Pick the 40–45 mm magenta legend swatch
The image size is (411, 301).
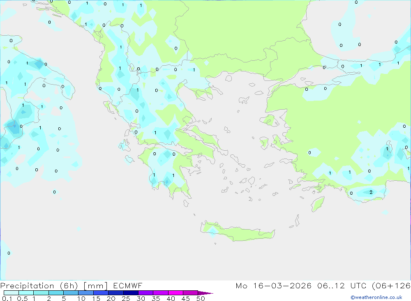[175, 293]
